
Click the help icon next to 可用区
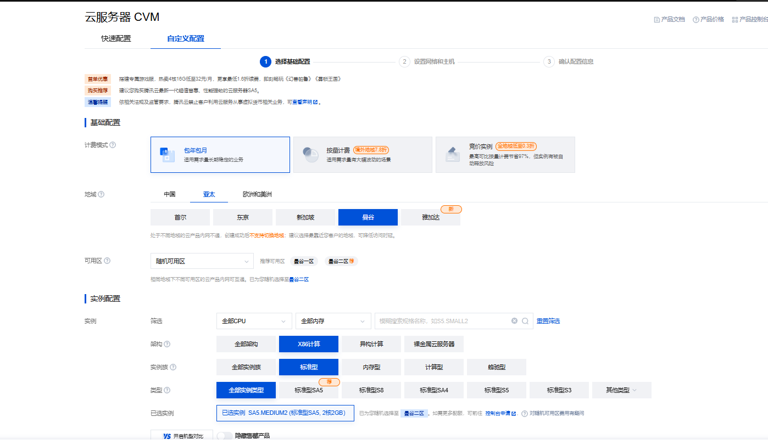[x=107, y=261]
